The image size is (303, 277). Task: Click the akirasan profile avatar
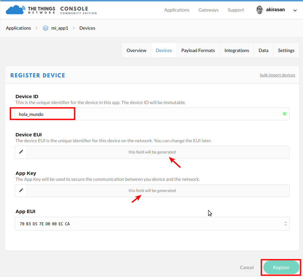coord(260,10)
